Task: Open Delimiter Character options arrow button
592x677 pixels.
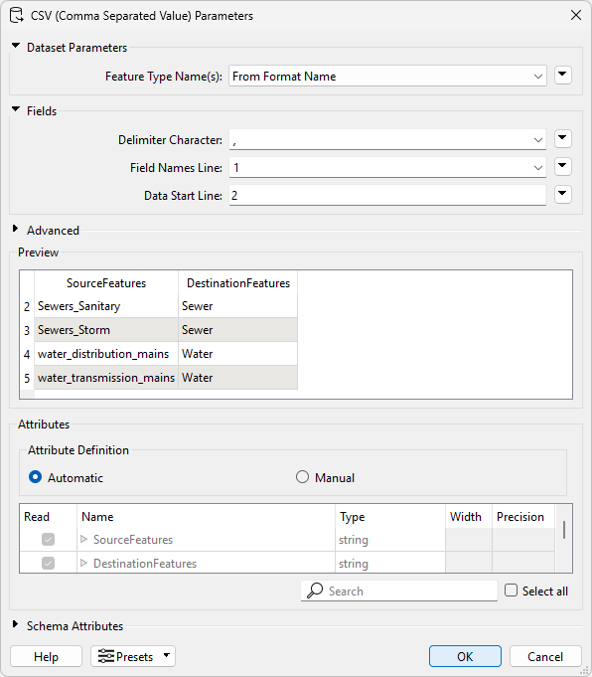Action: 562,138
